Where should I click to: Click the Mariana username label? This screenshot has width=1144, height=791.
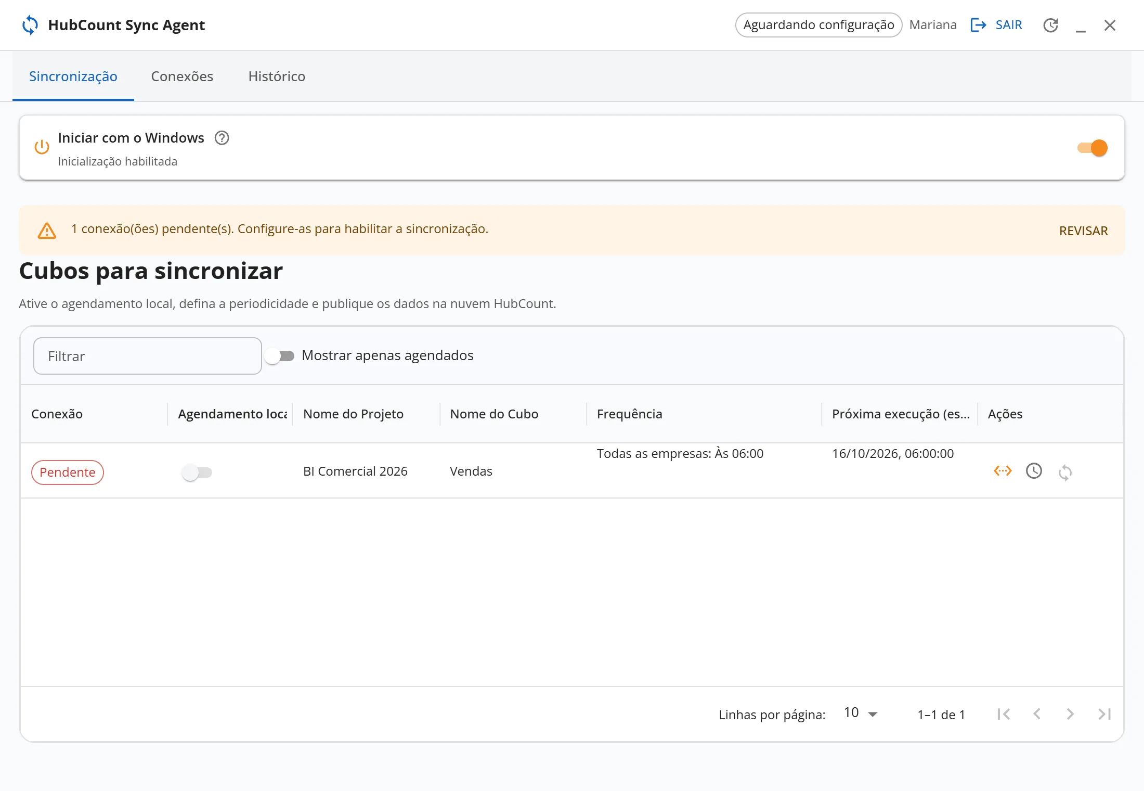coord(933,25)
